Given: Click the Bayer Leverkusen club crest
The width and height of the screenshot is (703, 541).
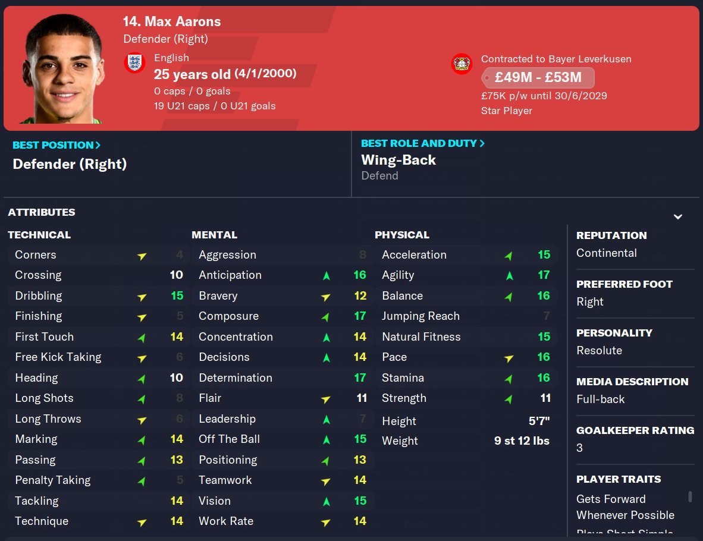Looking at the screenshot, I should (462, 64).
